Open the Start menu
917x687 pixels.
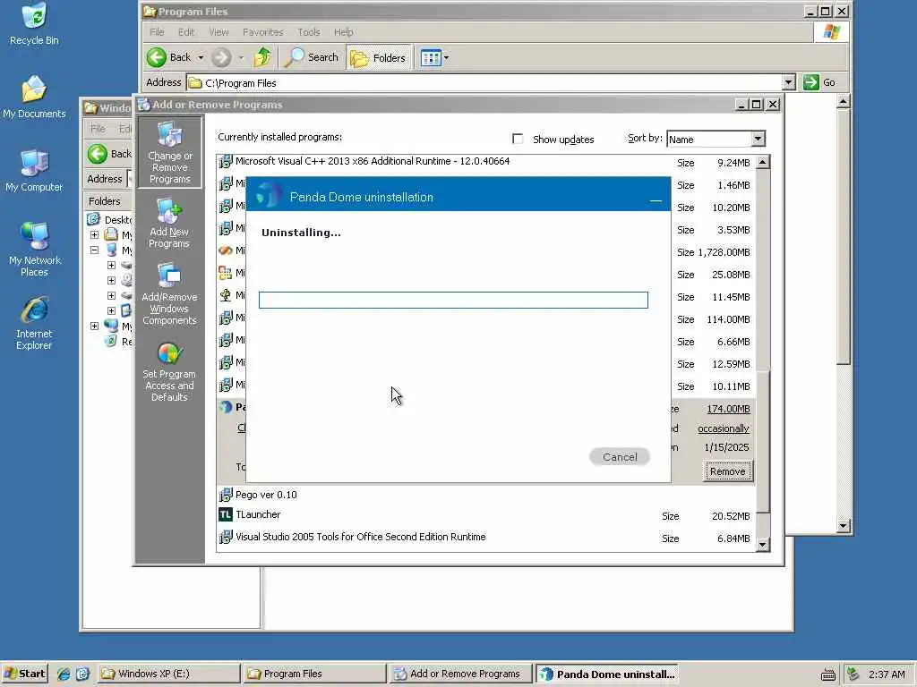24,674
